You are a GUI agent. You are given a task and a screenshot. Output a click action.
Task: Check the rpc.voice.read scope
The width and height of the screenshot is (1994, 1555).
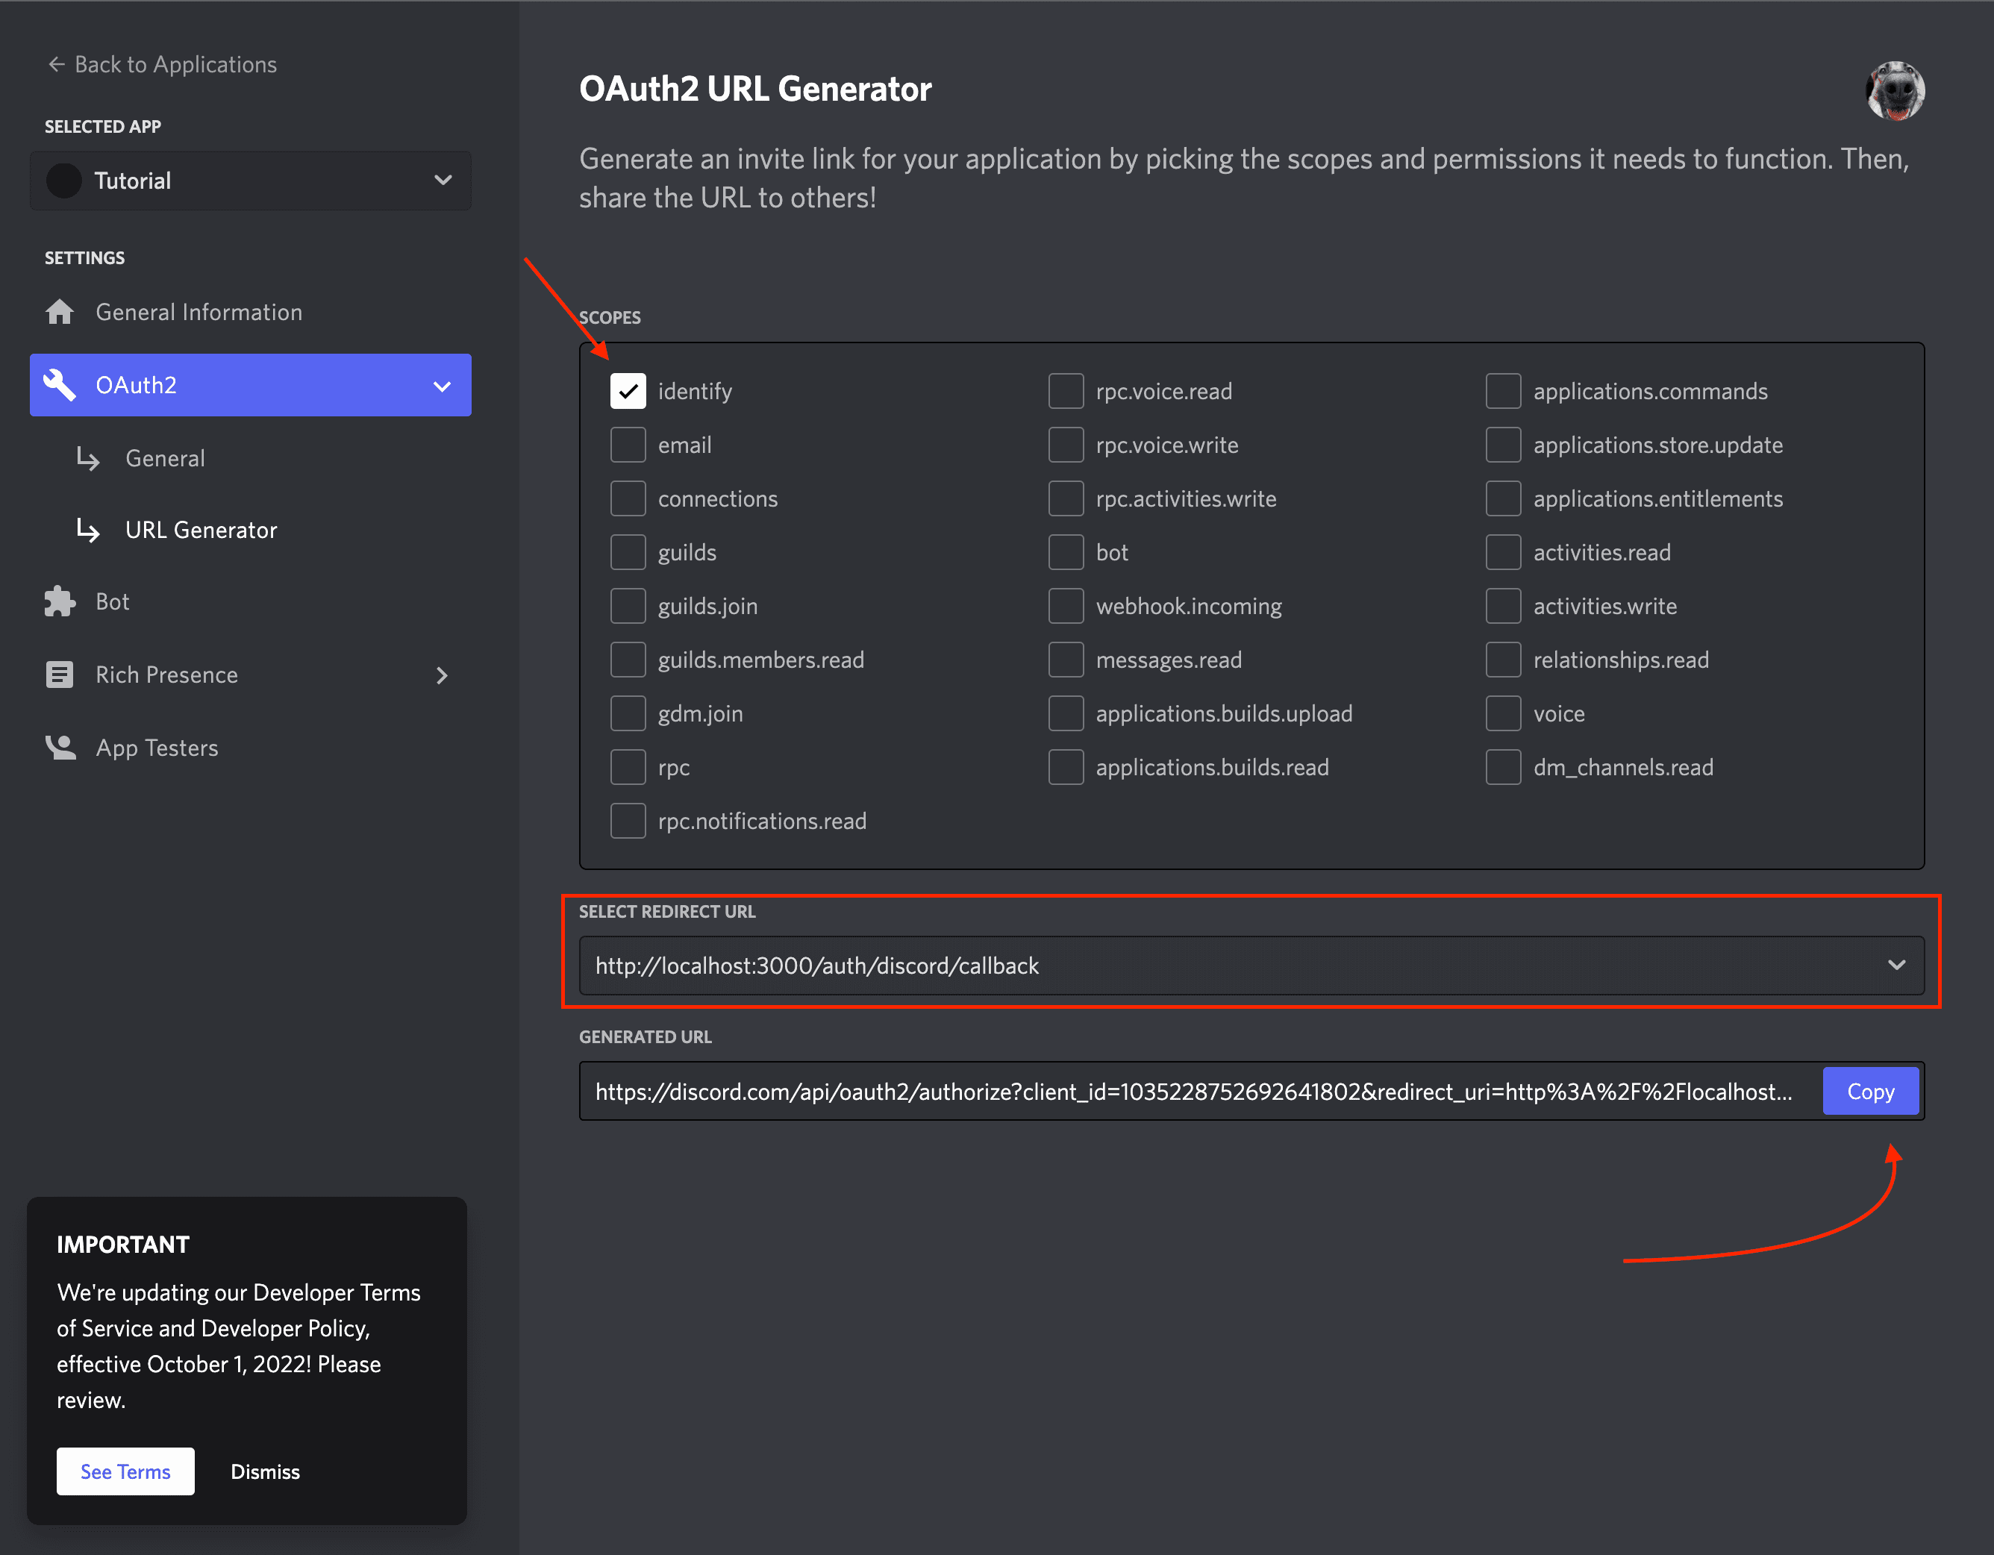[x=1066, y=391]
